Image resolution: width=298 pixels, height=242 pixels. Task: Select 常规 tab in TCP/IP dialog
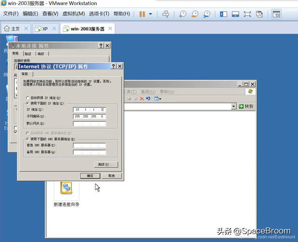click(25, 74)
